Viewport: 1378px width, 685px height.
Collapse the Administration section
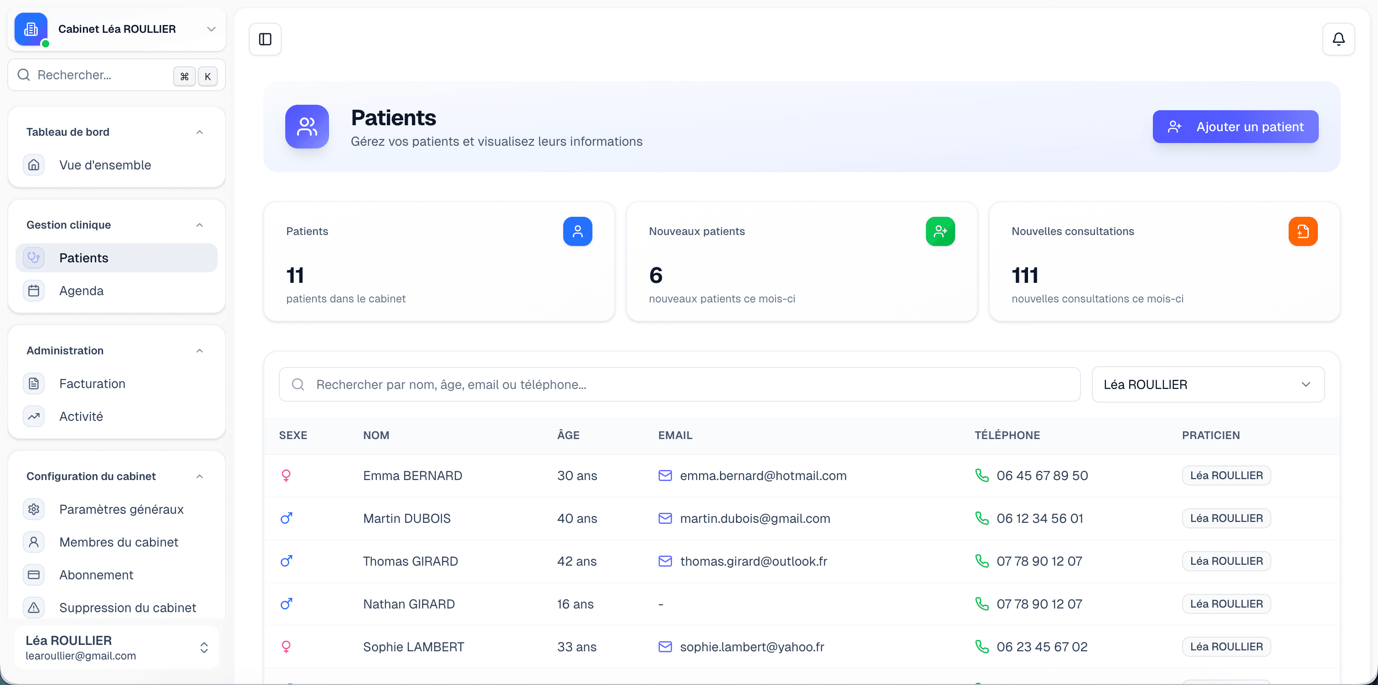[200, 351]
